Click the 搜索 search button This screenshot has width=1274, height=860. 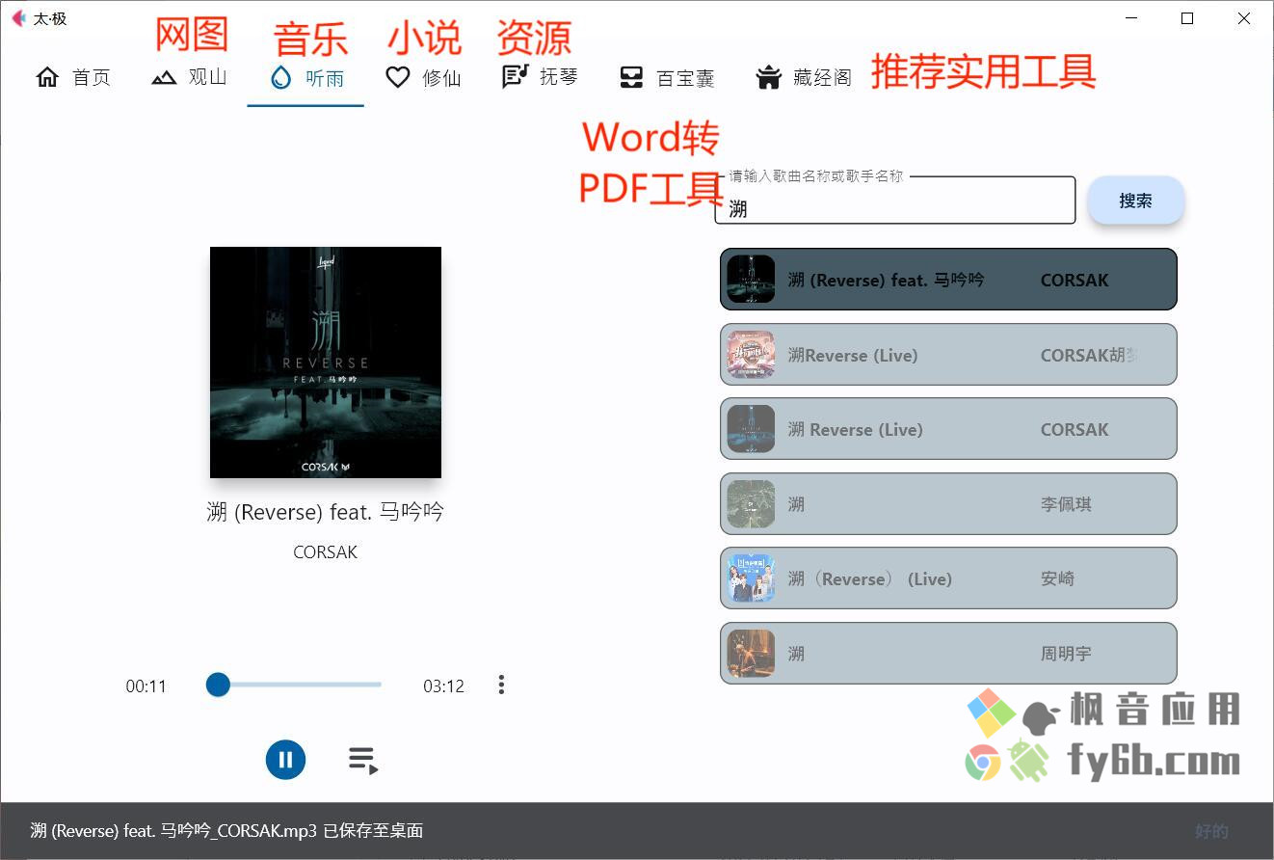pos(1135,201)
